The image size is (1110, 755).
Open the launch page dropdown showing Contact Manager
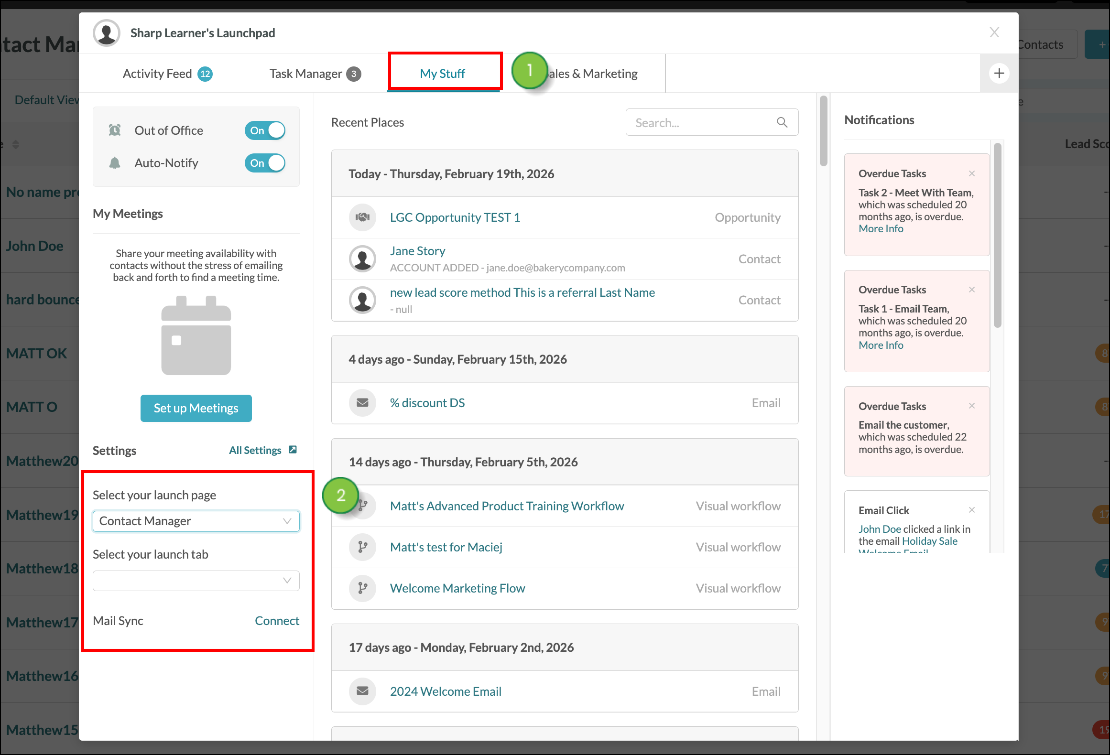[x=196, y=521]
